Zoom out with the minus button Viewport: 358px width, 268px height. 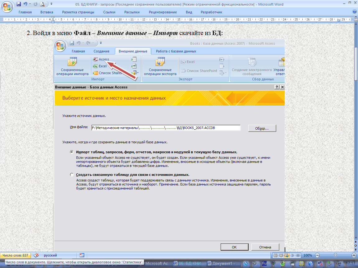[317, 255]
